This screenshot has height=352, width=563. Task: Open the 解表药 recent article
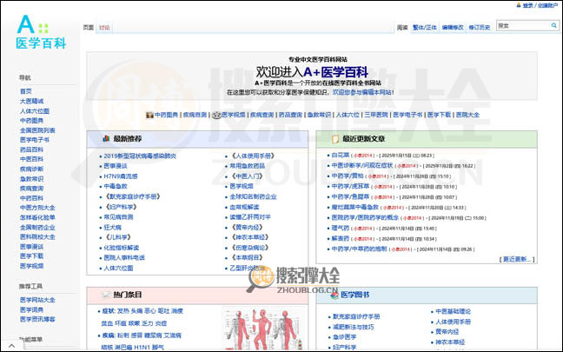[x=341, y=238]
